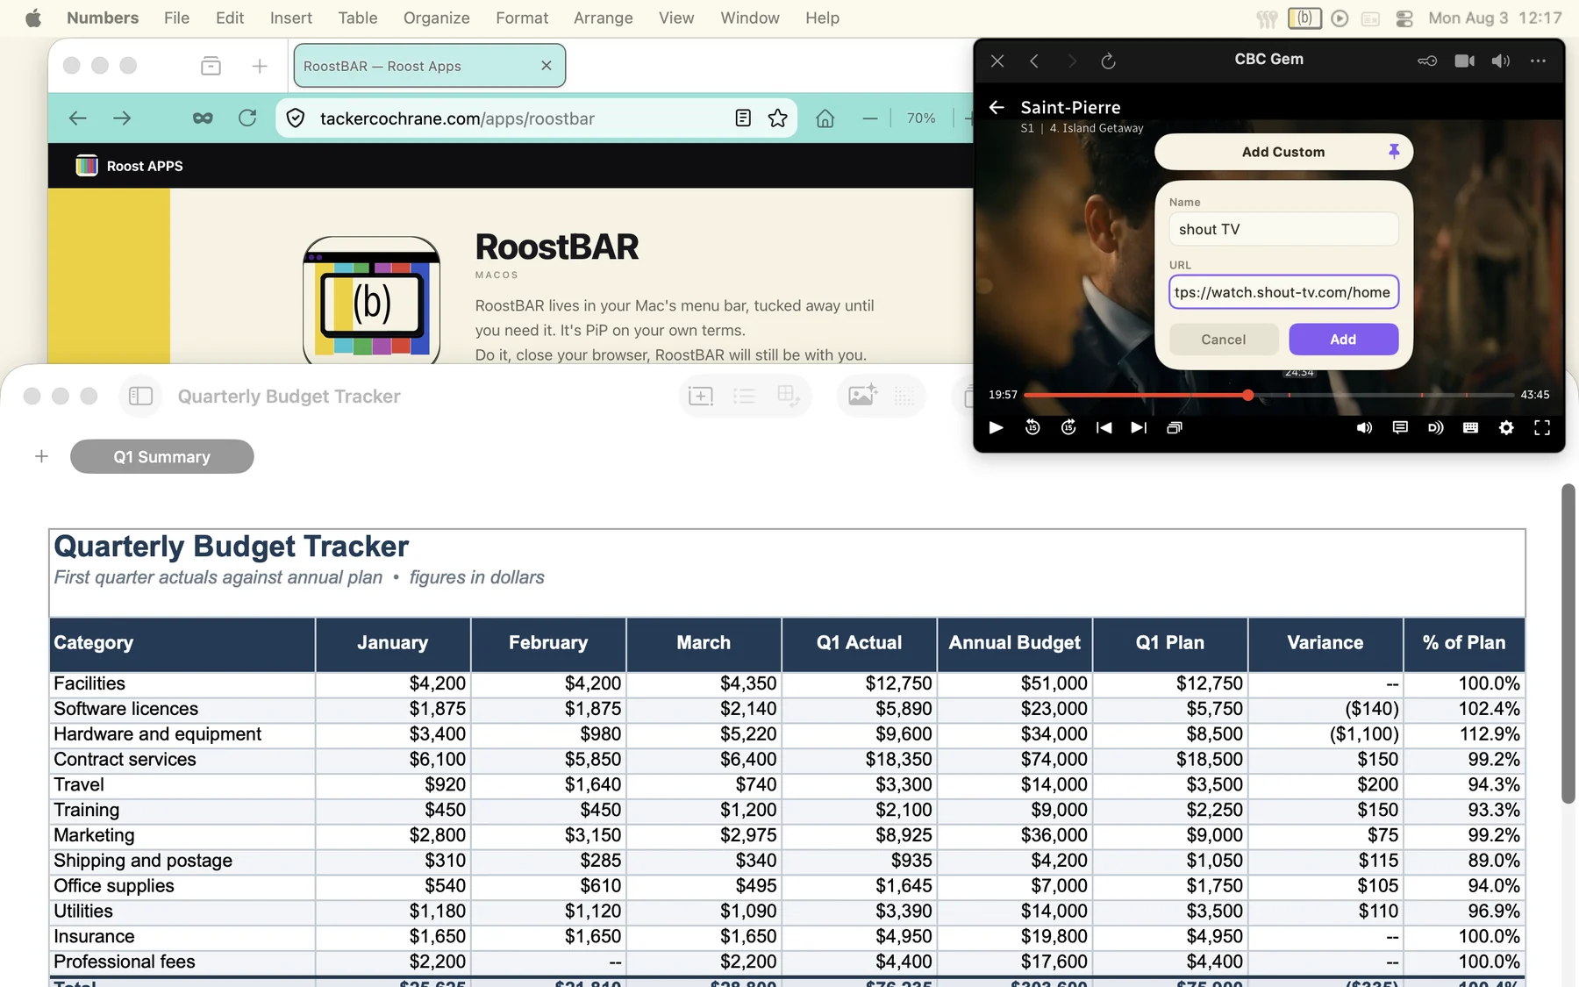
Task: Skip forward 15 seconds in the video
Action: coord(1068,427)
